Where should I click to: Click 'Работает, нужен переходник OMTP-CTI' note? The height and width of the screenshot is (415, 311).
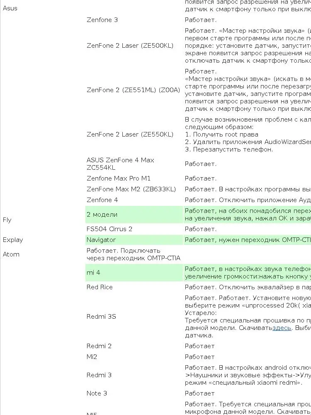[248, 240]
